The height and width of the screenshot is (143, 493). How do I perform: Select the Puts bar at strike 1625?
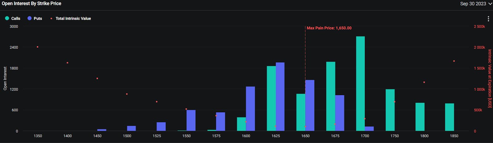[280, 97]
